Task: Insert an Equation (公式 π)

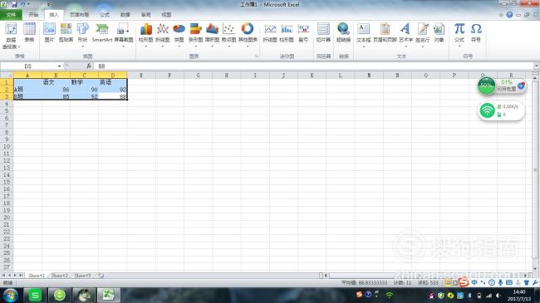Action: click(459, 34)
